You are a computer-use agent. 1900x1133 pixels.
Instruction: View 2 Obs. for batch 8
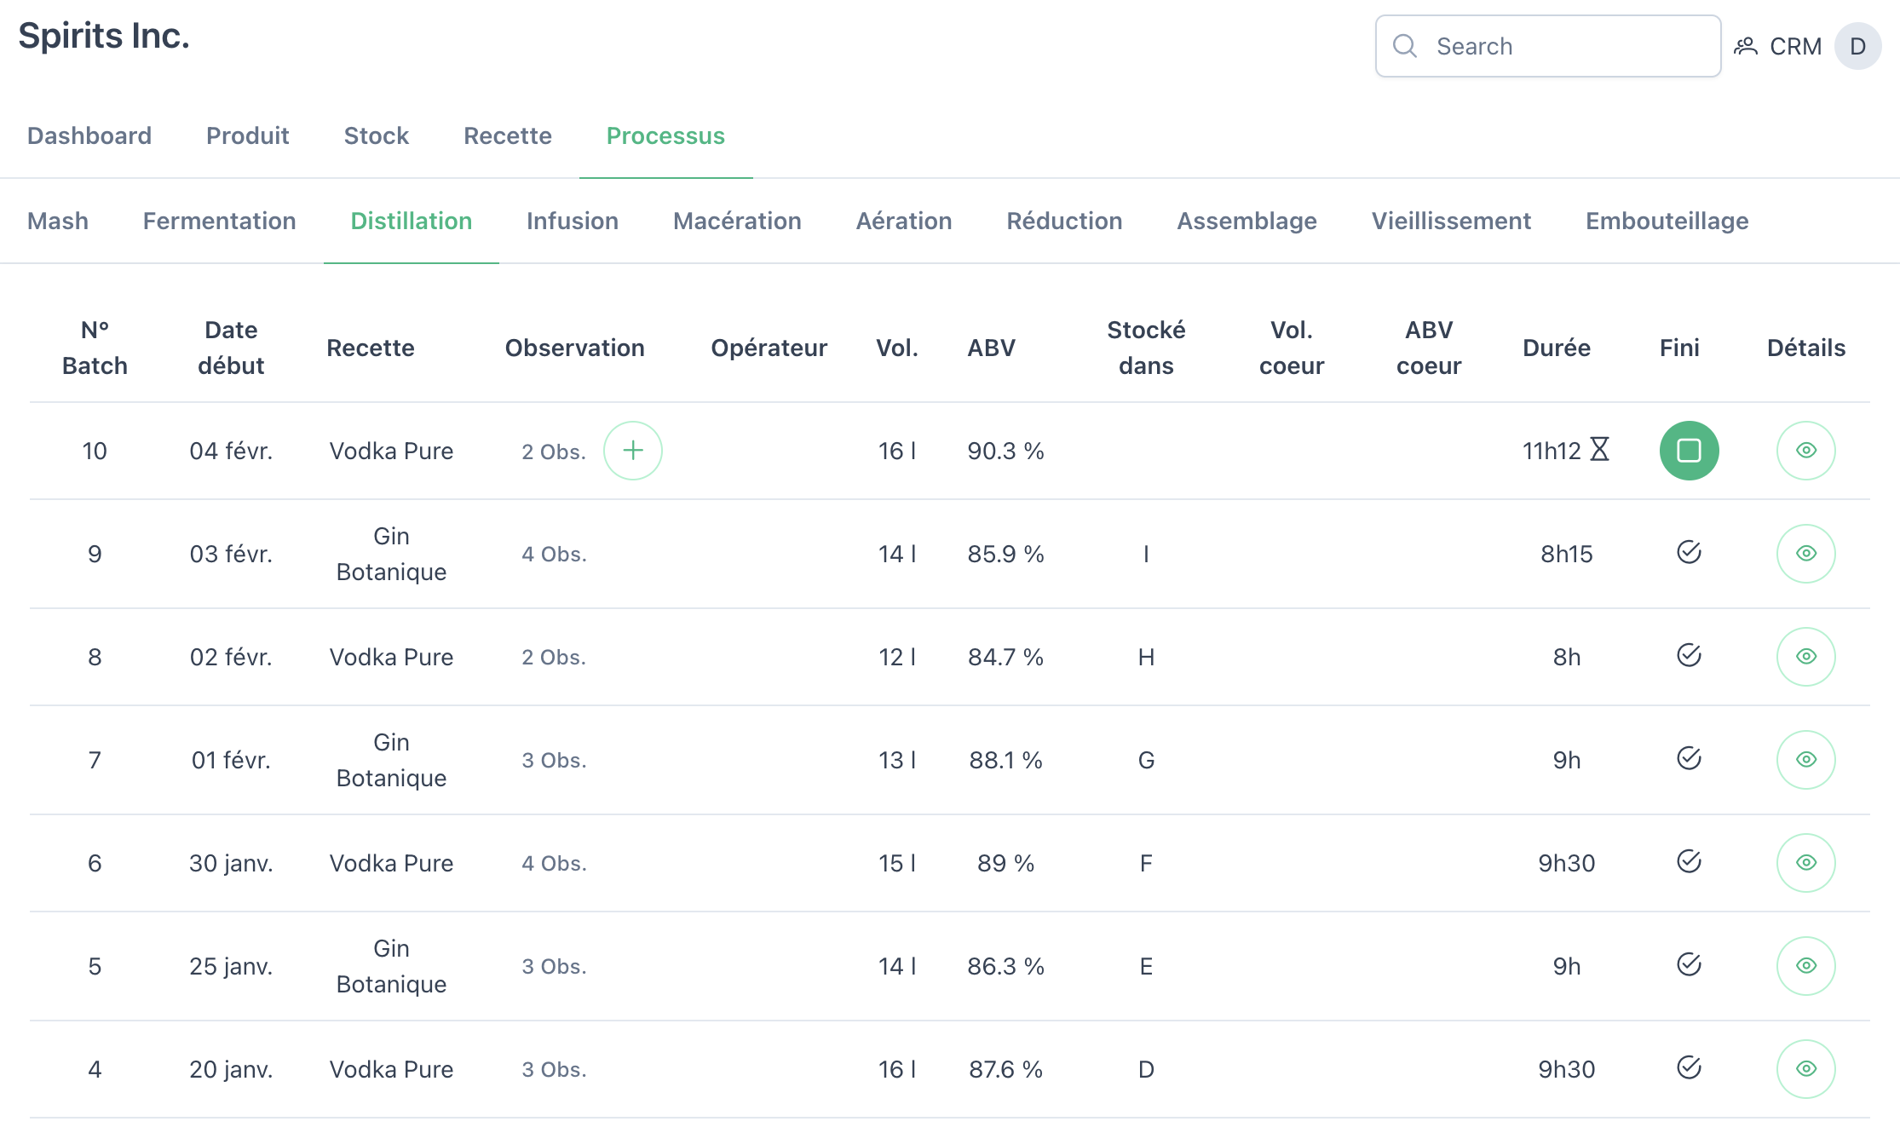click(553, 657)
